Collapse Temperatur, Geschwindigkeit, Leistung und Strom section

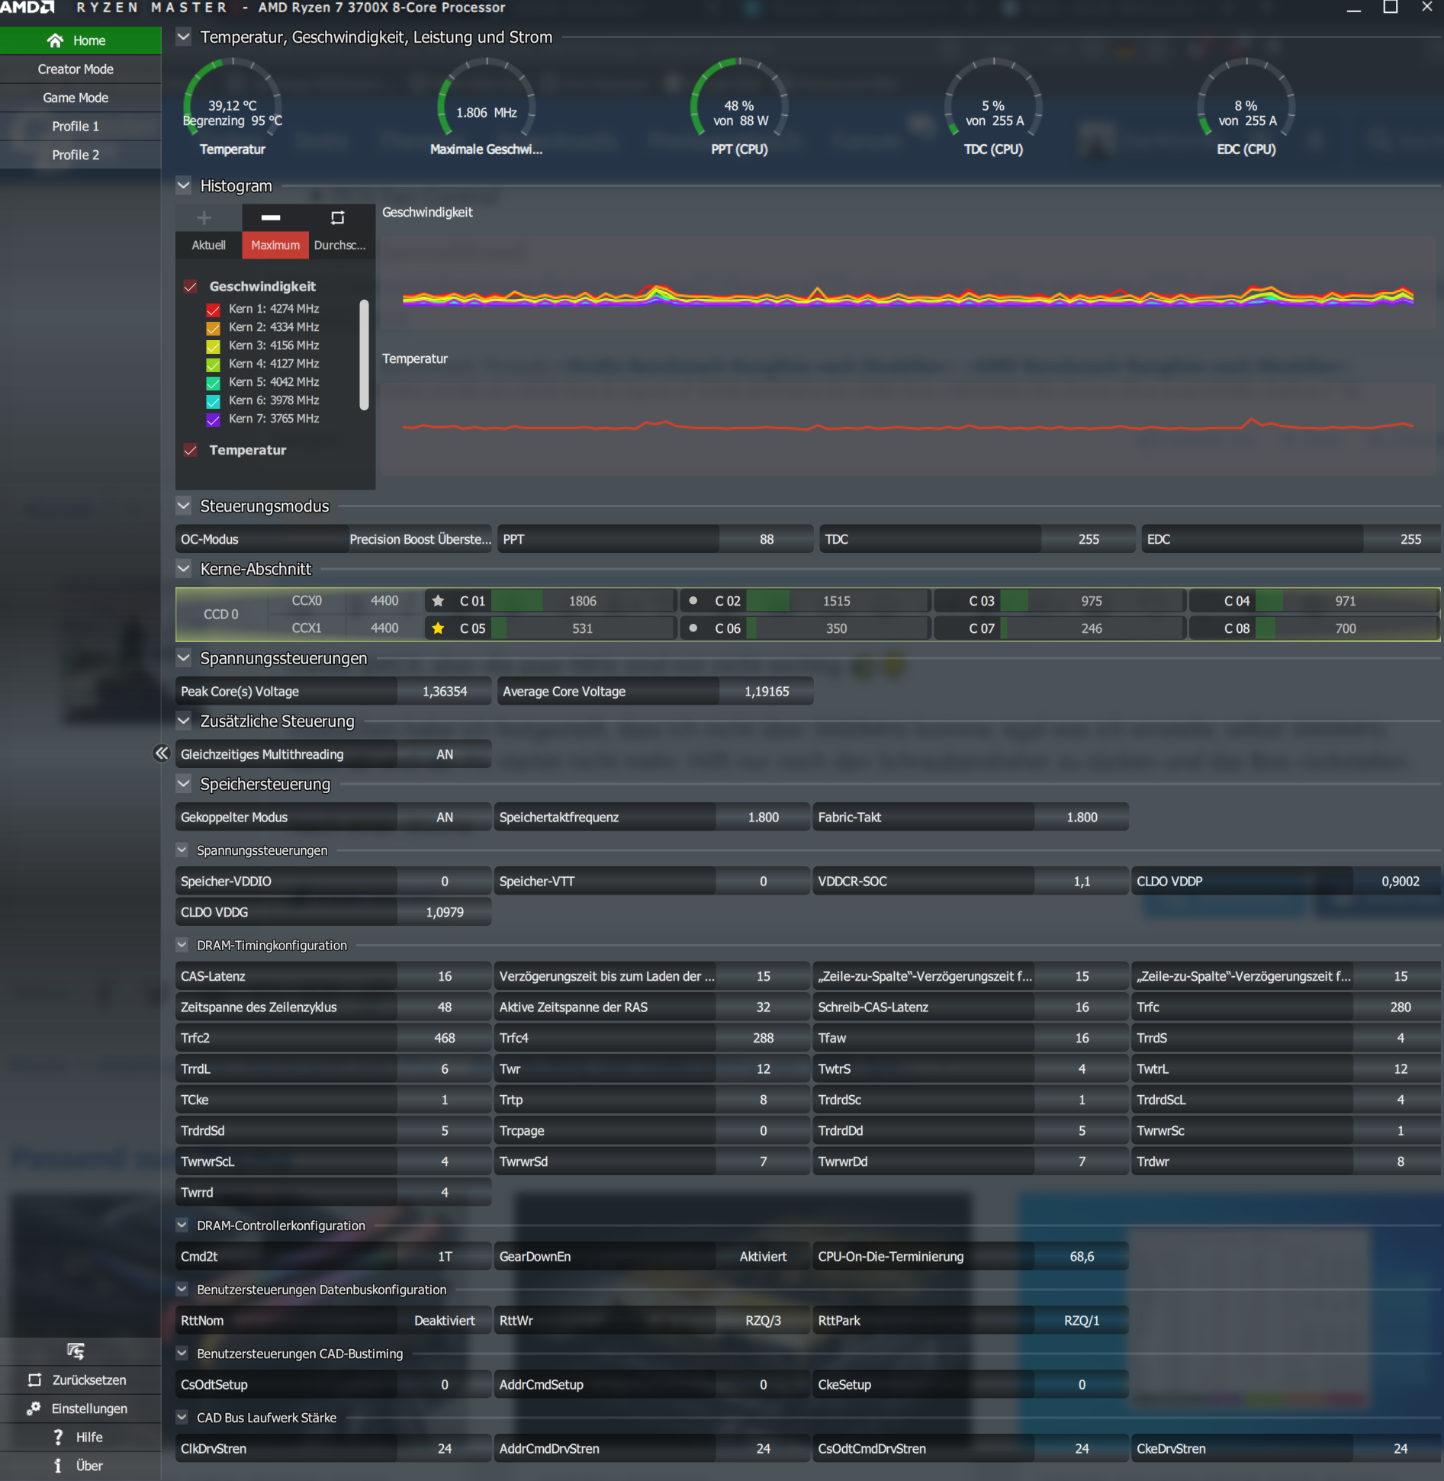coord(184,37)
